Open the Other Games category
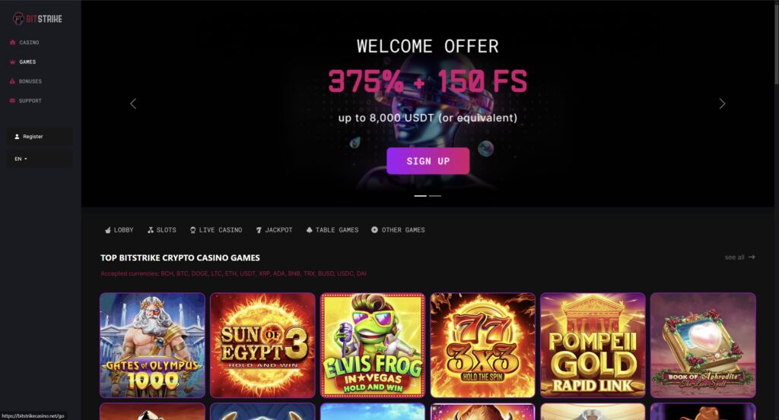The height and width of the screenshot is (420, 779). click(398, 230)
